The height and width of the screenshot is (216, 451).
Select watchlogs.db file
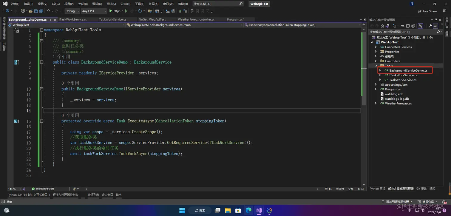394,94
